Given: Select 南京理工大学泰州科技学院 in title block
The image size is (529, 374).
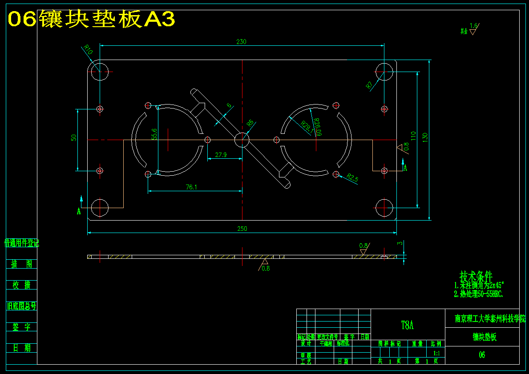Looking at the screenshot, I should coord(490,318).
